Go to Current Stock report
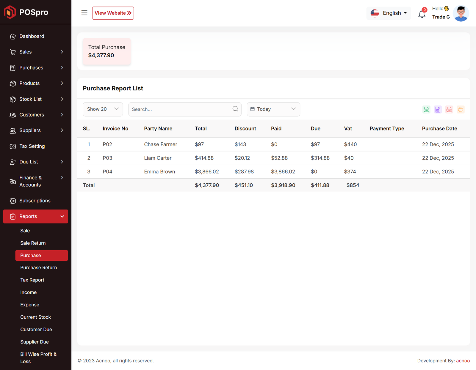The width and height of the screenshot is (476, 370). pos(35,317)
